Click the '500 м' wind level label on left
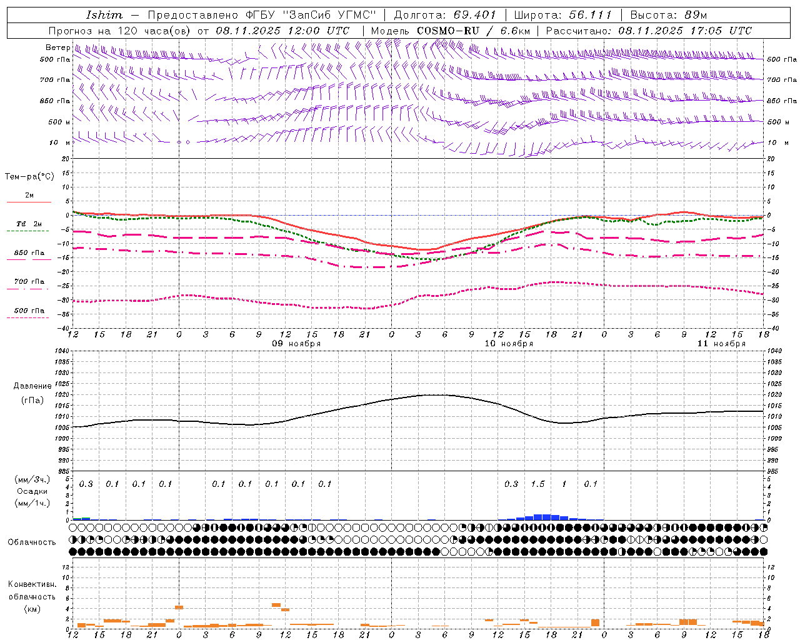The width and height of the screenshot is (800, 640). click(x=59, y=122)
